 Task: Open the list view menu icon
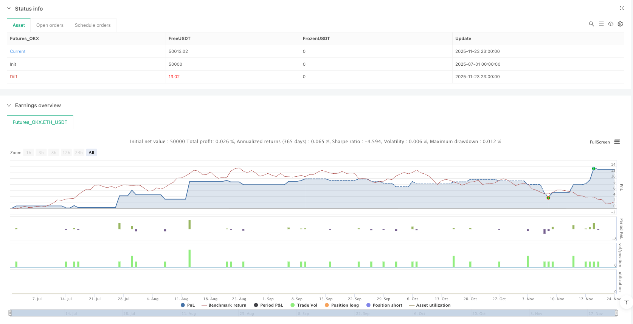coord(601,24)
